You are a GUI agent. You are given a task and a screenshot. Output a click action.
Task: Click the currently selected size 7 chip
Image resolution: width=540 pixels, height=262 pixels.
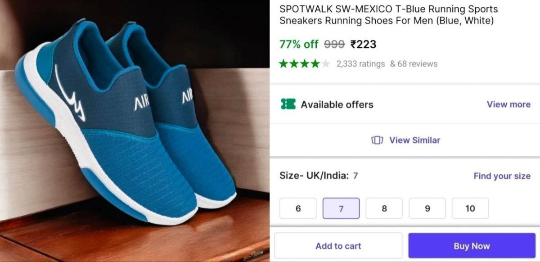click(x=341, y=208)
